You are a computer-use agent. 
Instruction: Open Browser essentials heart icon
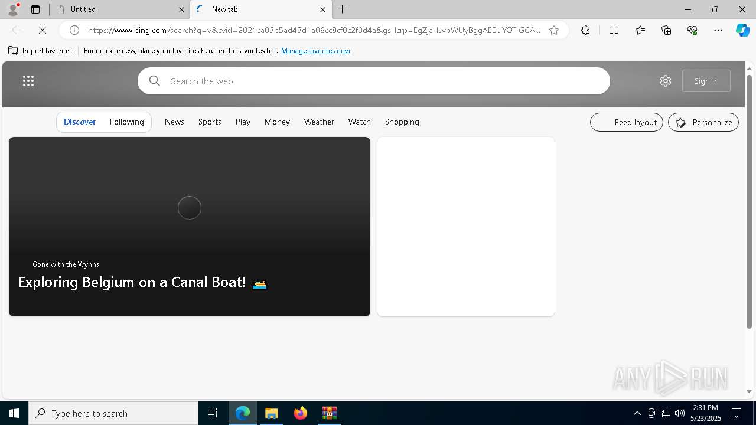(692, 30)
